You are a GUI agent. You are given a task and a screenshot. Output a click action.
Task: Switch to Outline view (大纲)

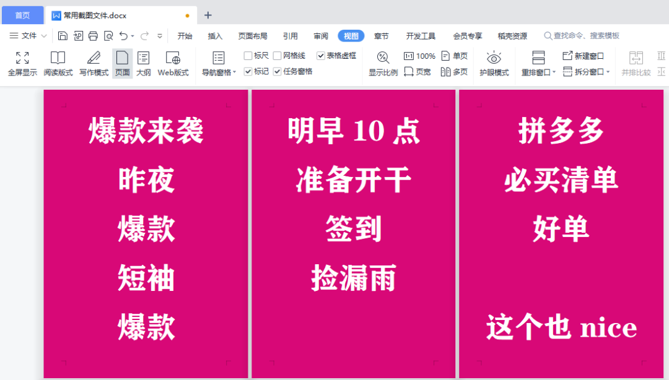pos(143,64)
